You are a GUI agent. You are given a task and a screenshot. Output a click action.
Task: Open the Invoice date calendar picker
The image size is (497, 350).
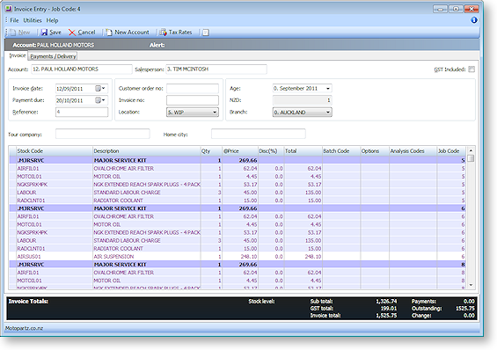coord(100,88)
